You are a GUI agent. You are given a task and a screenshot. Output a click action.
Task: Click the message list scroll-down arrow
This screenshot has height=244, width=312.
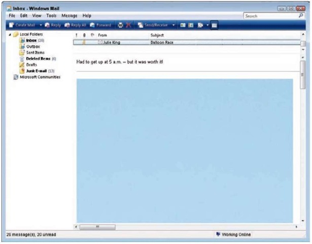[303, 49]
